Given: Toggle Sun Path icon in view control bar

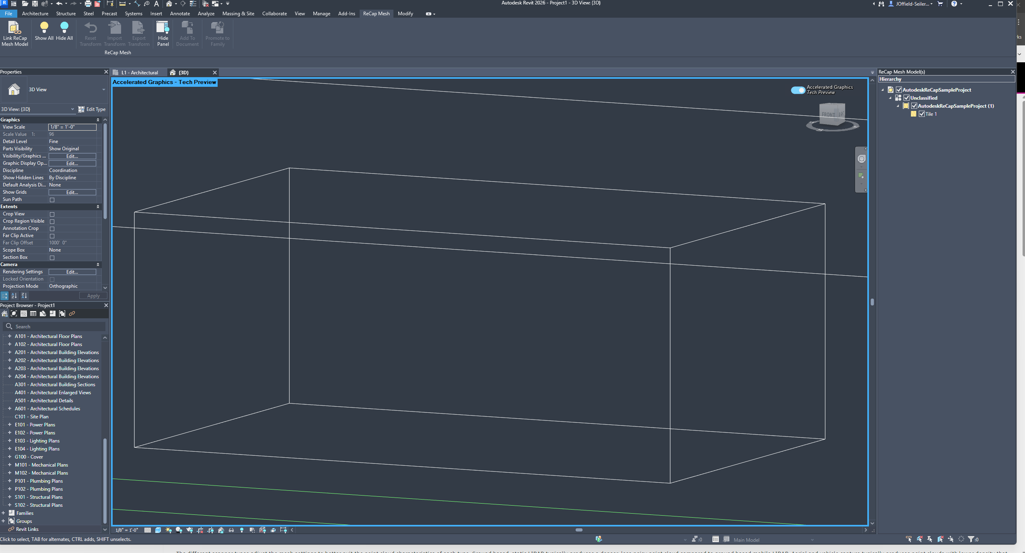Looking at the screenshot, I should click(169, 530).
